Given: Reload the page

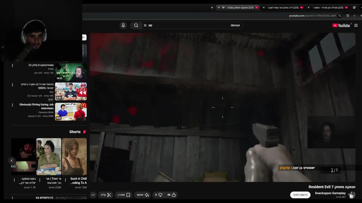Looking at the screenshot, I should [x=348, y=16].
